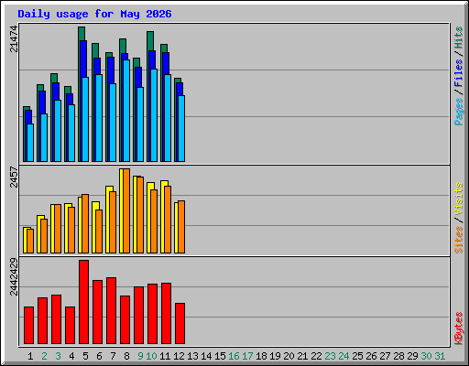Click the orange Sites bar for day 6
Viewport: 469px width, 366px height.
[99, 231]
